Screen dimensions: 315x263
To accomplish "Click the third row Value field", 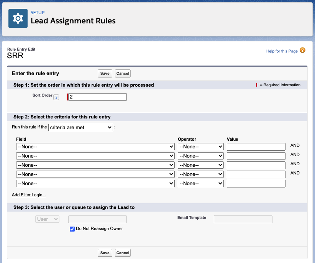I will tap(256, 165).
